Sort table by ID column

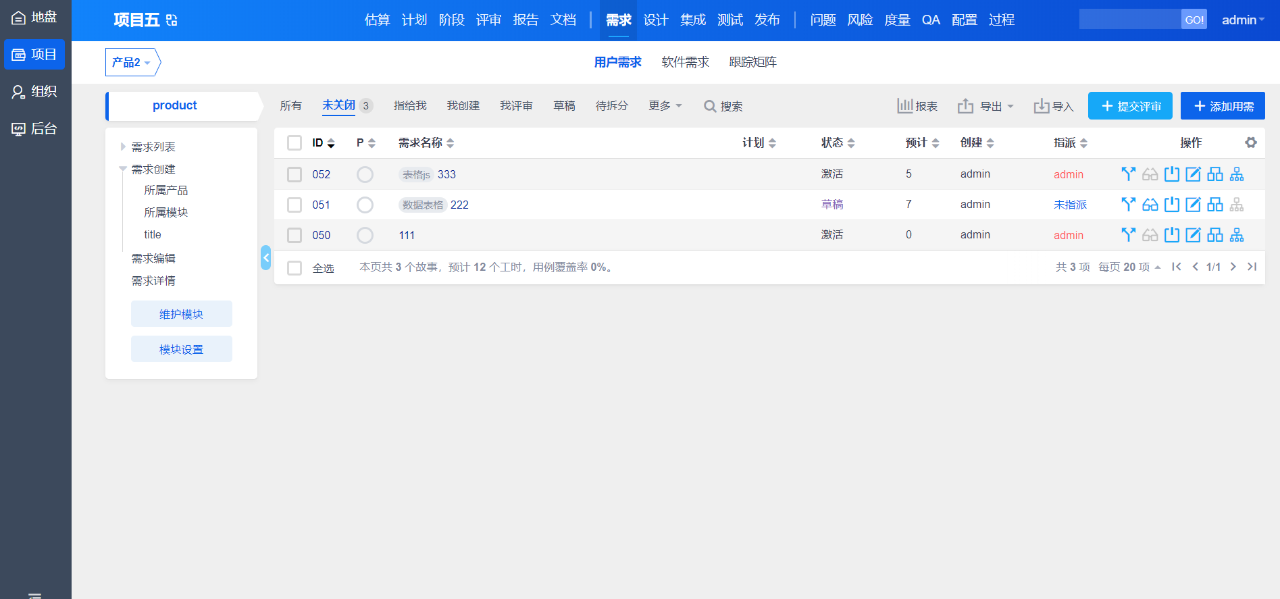coord(323,142)
